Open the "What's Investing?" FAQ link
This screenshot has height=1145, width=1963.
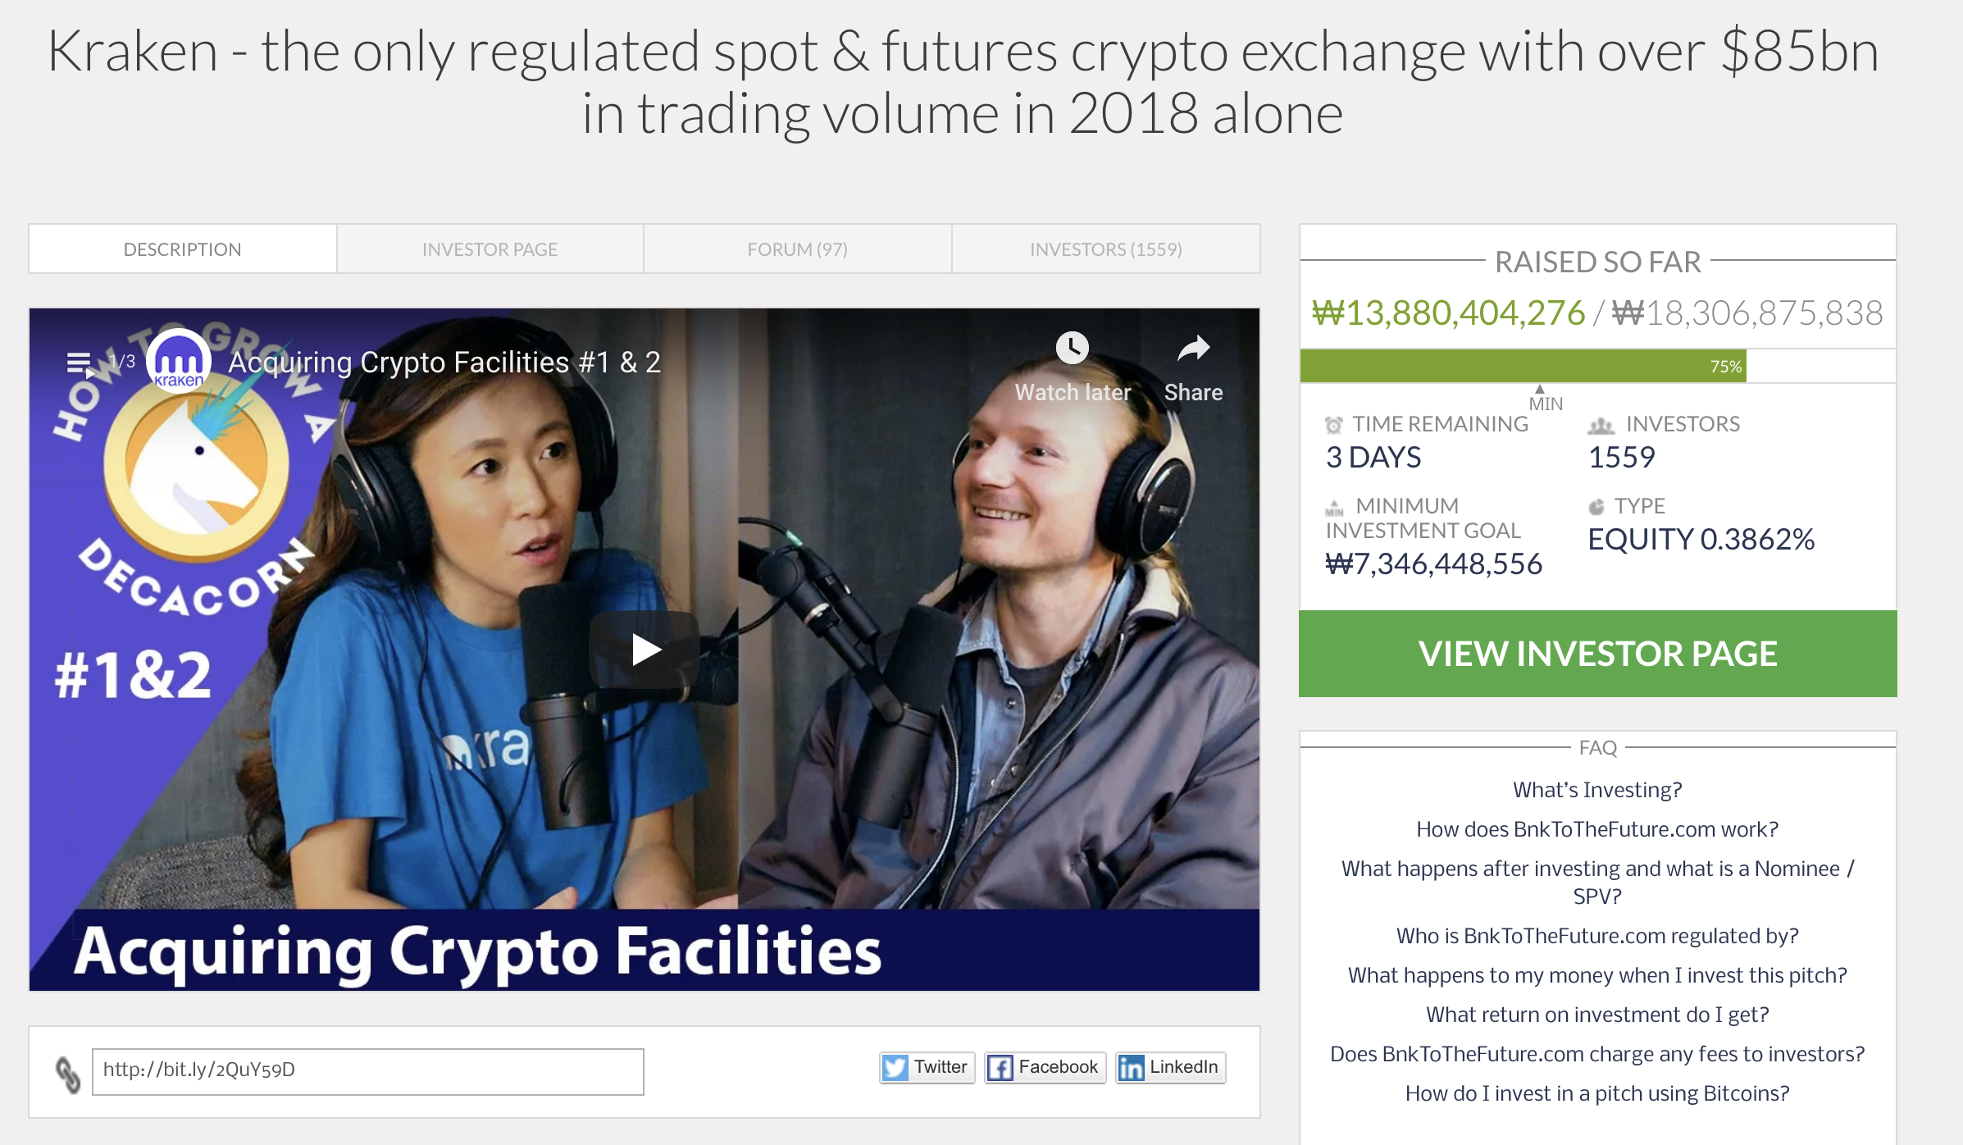(x=1597, y=790)
